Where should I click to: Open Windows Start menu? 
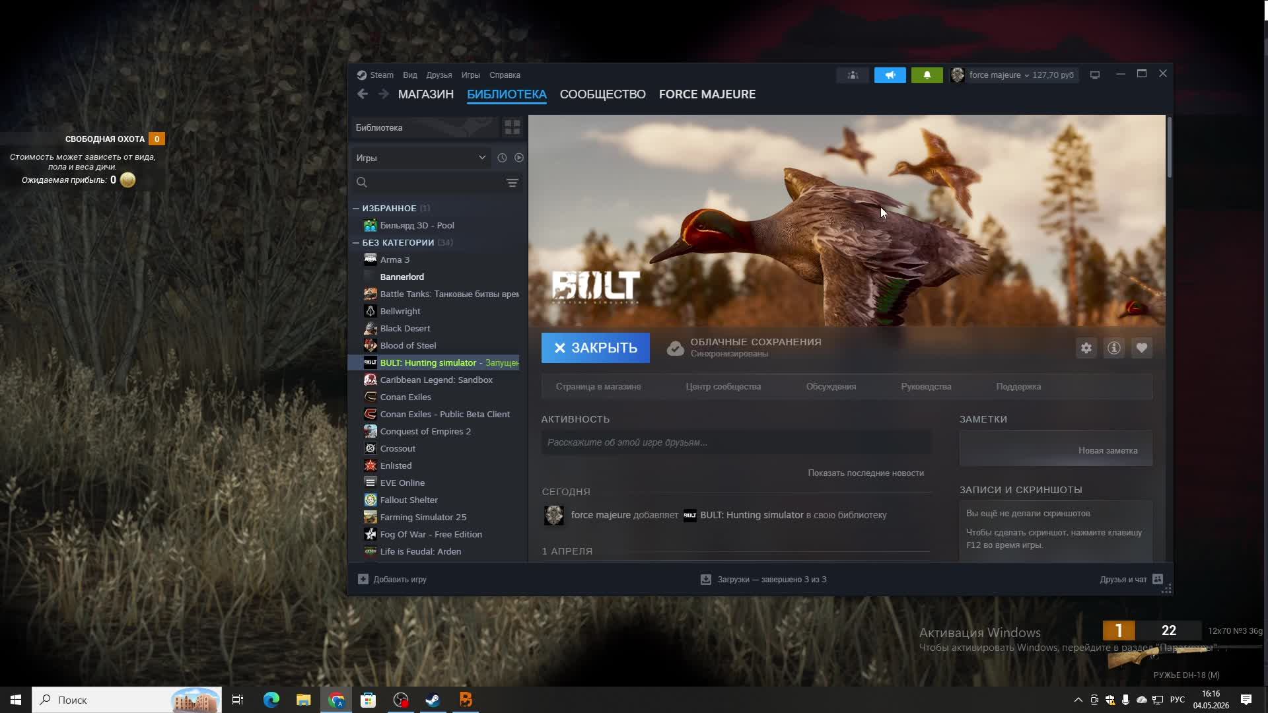(x=16, y=700)
